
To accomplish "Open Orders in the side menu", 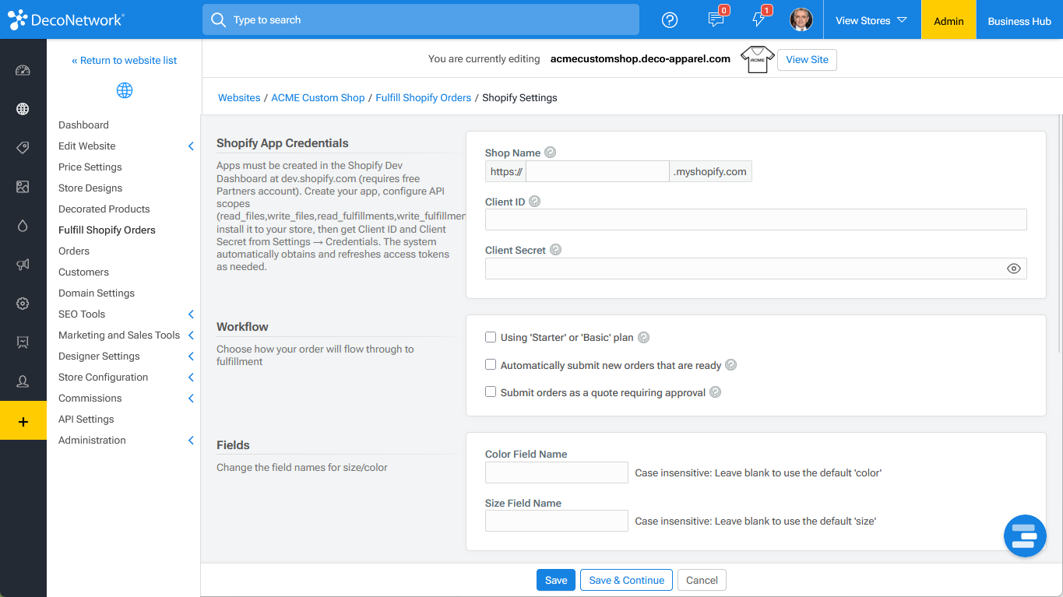I will pos(74,251).
